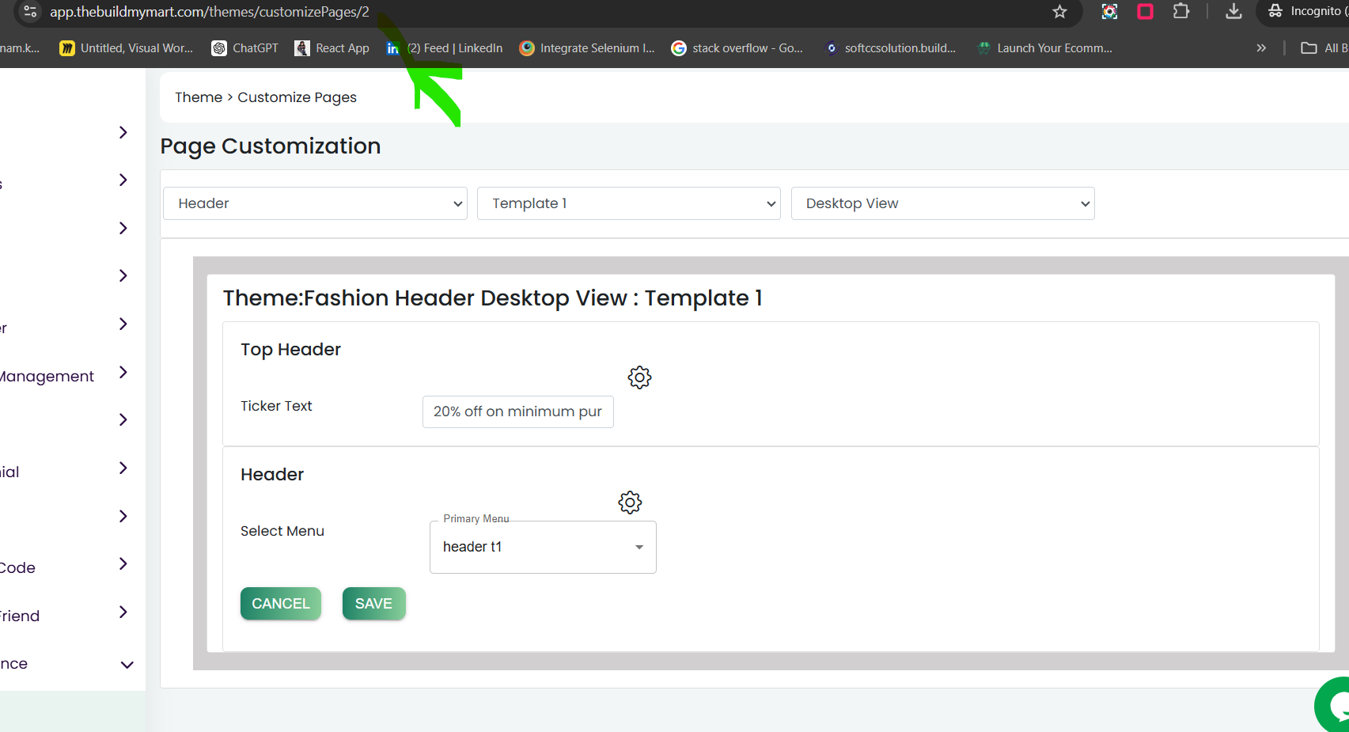1349x732 pixels.
Task: Open Incognito profile indicator
Action: (x=1307, y=11)
